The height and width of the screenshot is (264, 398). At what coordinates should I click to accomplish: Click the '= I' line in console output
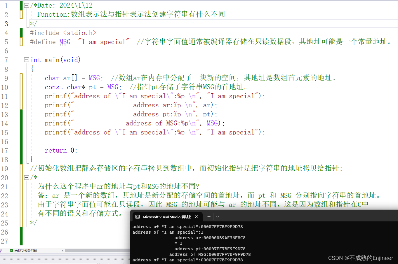pos(178,243)
